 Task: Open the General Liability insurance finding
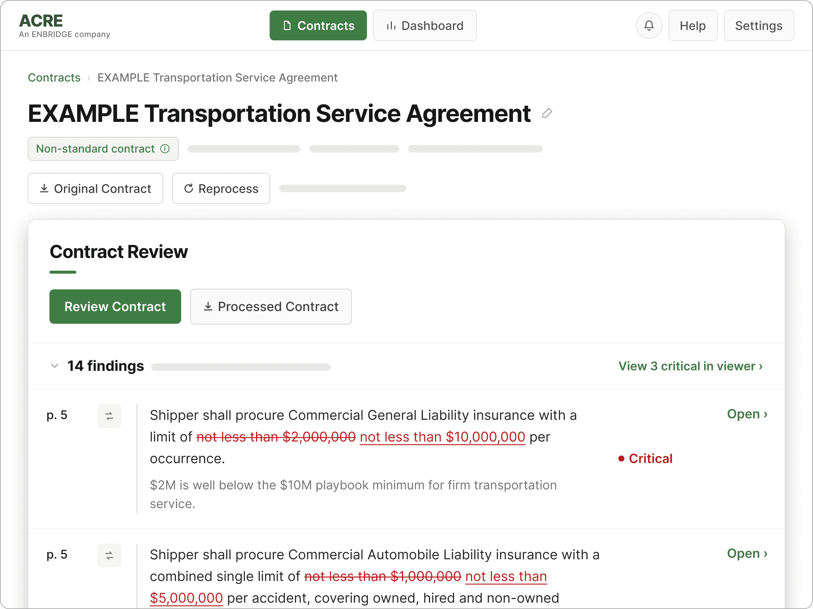coord(747,414)
